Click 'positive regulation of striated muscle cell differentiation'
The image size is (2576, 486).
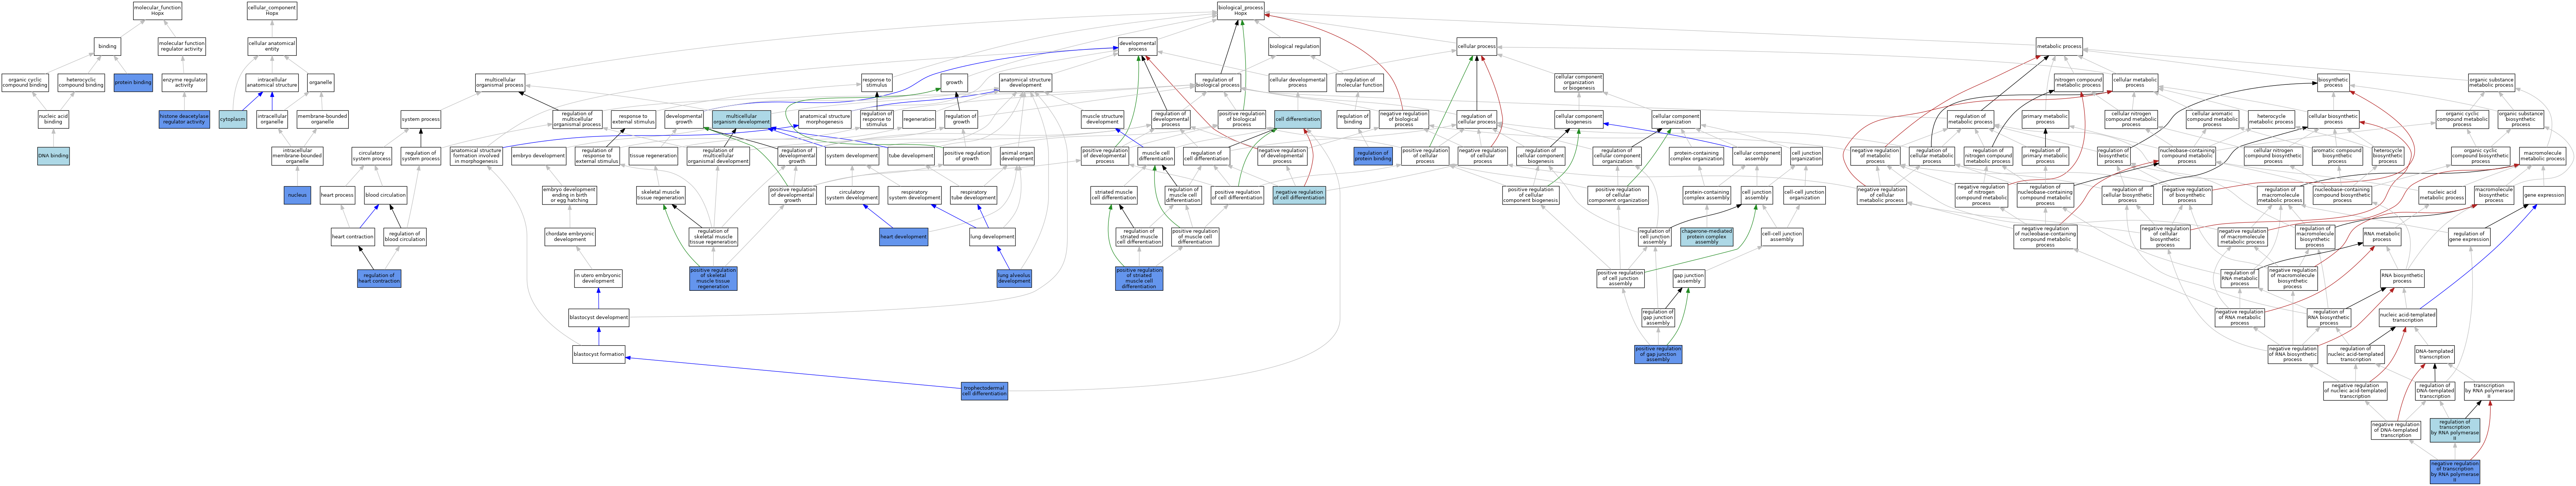click(x=1139, y=278)
